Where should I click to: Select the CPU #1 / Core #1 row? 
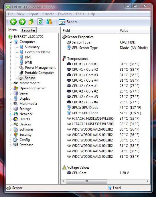tap(103, 64)
